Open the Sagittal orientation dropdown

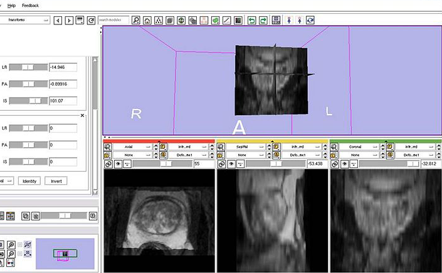[247, 147]
